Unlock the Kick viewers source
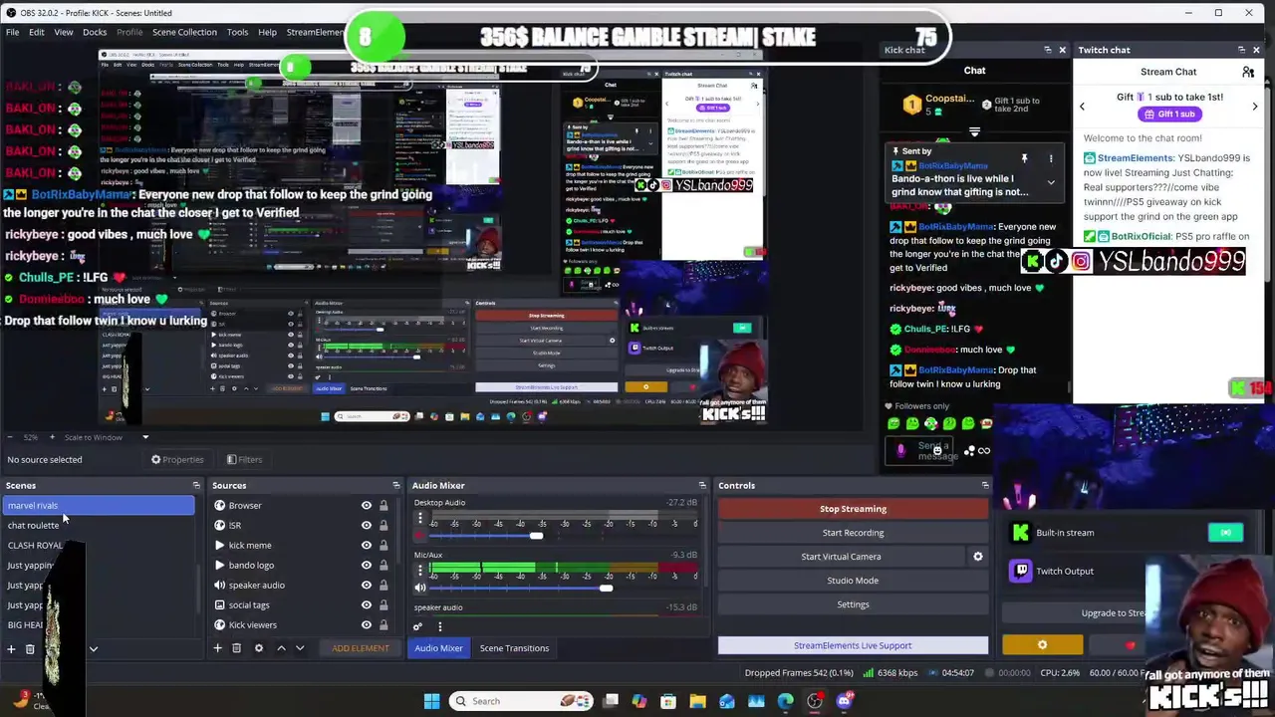The height and width of the screenshot is (717, 1275). coord(383,625)
